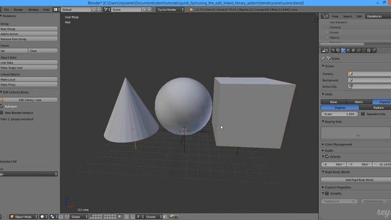Viewport: 391px width, 220px height.
Task: Open the Global transform orientation dropdown
Action: pyautogui.click(x=78, y=216)
